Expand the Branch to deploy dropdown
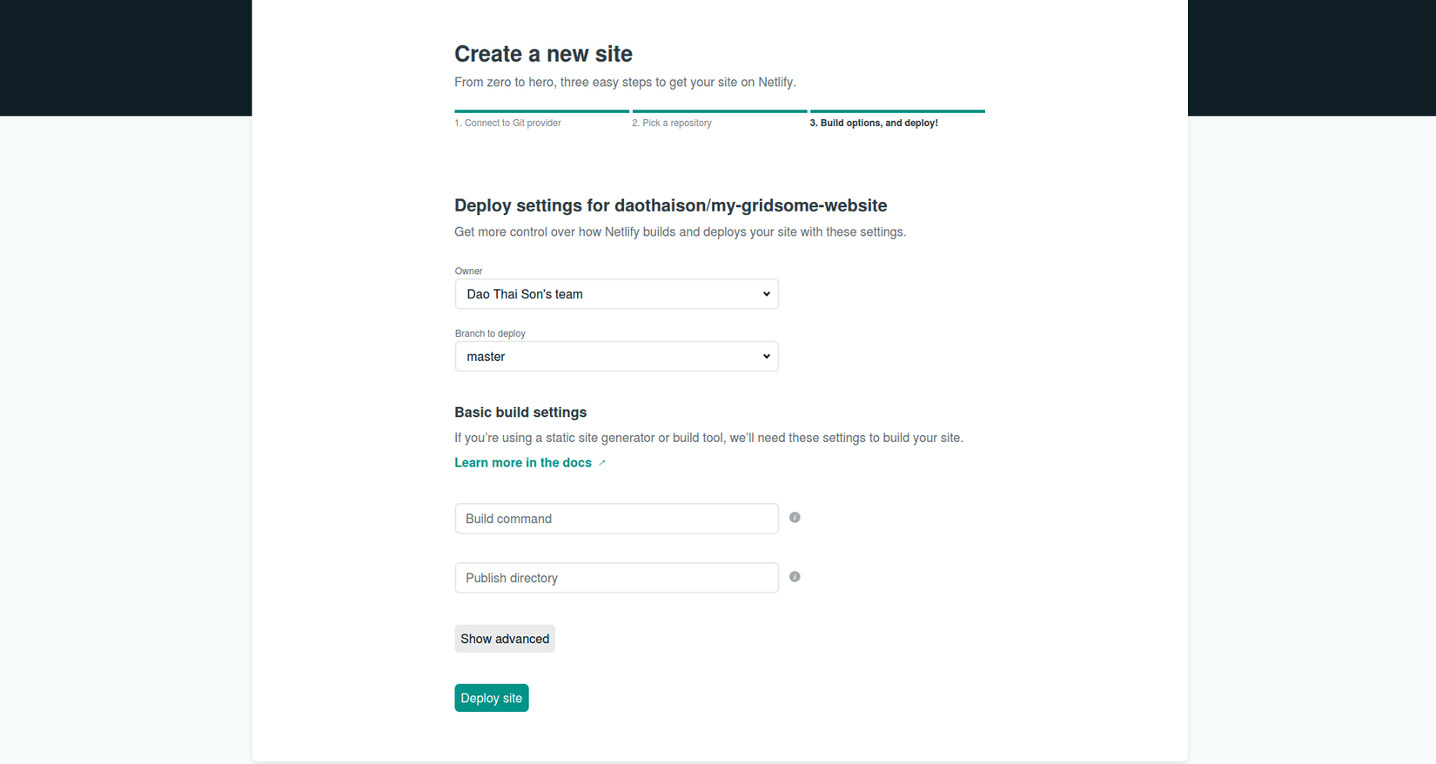Image resolution: width=1436 pixels, height=764 pixels. pos(616,357)
